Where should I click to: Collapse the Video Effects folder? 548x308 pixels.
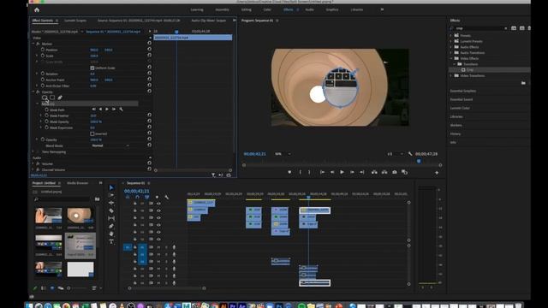[x=451, y=58]
